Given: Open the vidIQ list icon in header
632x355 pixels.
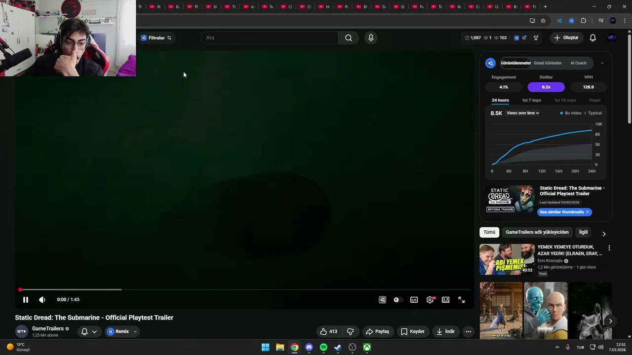Looking at the screenshot, I should (x=524, y=38).
